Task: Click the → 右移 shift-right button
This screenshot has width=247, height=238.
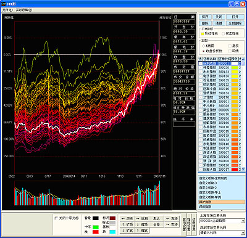Action: tap(172, 224)
